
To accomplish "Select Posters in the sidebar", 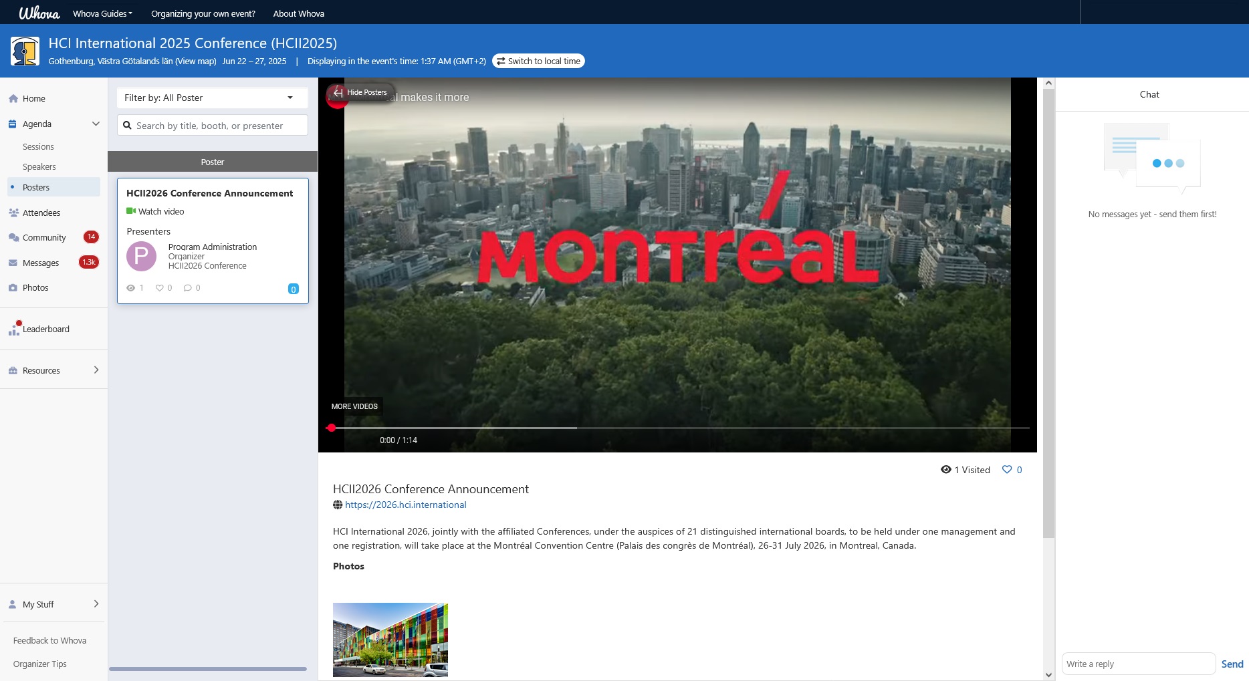I will point(53,187).
